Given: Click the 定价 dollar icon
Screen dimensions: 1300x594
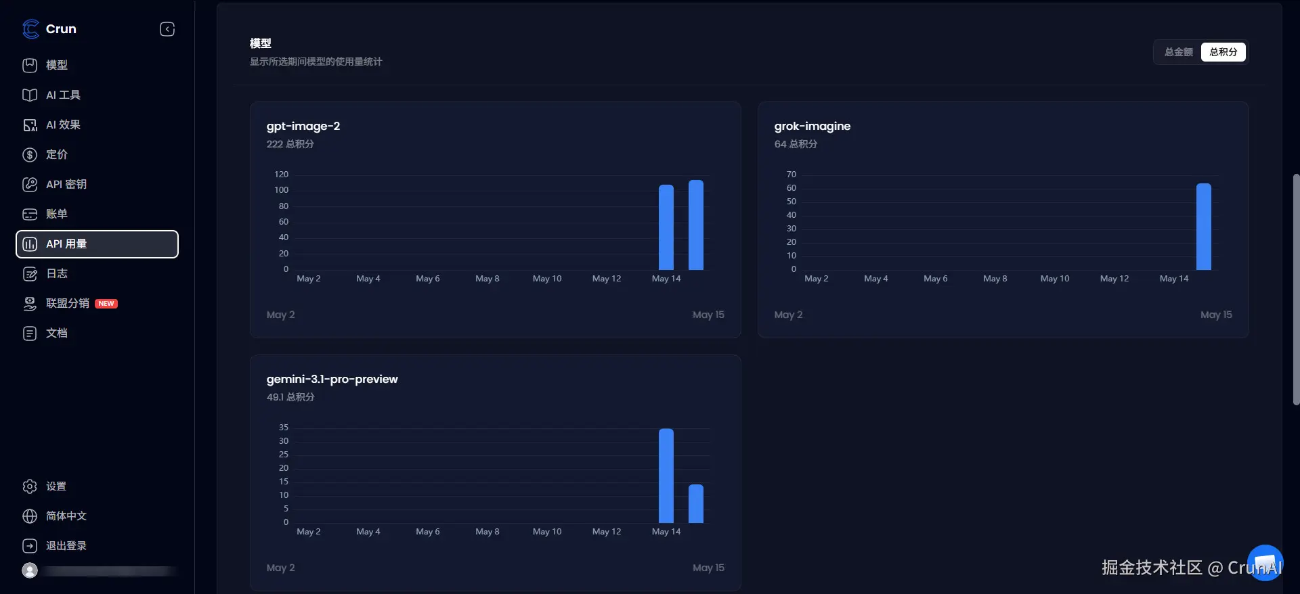Looking at the screenshot, I should pyautogui.click(x=30, y=154).
